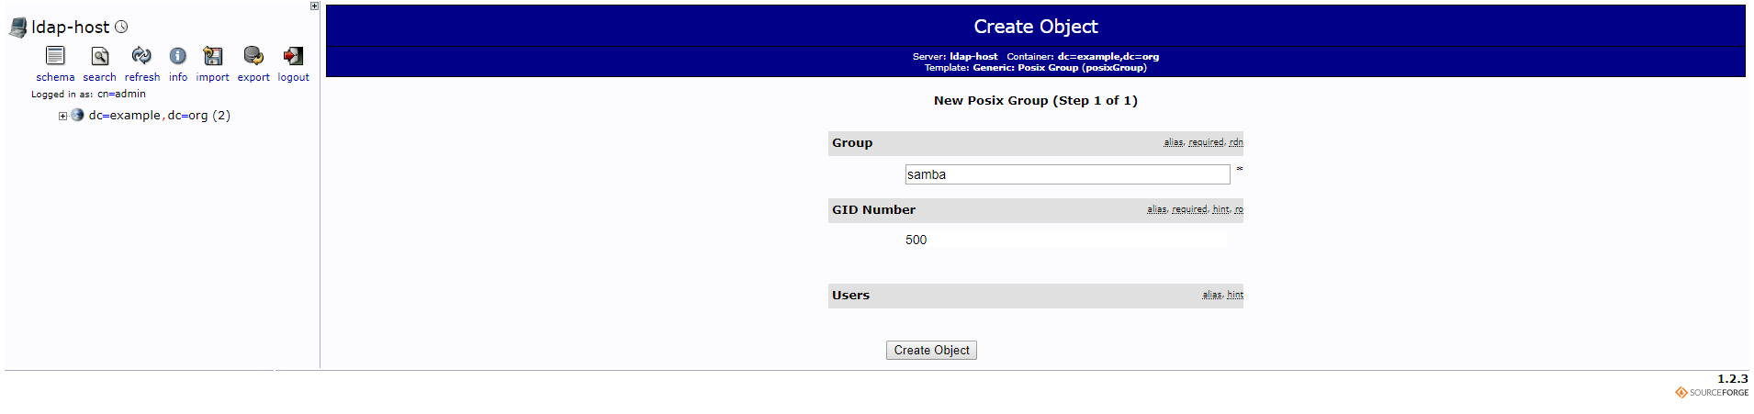Screen dimensions: 1754x414
Task: Click the Group field label
Action: pos(852,143)
